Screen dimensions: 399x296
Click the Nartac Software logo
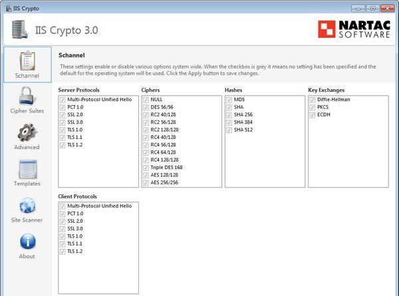coord(354,29)
